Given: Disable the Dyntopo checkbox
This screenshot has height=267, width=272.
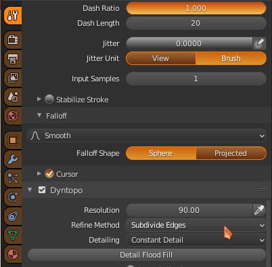Looking at the screenshot, I should coord(42,190).
